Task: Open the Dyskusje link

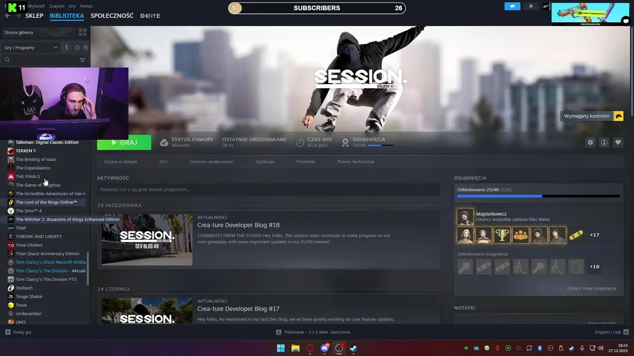Action: (x=265, y=162)
